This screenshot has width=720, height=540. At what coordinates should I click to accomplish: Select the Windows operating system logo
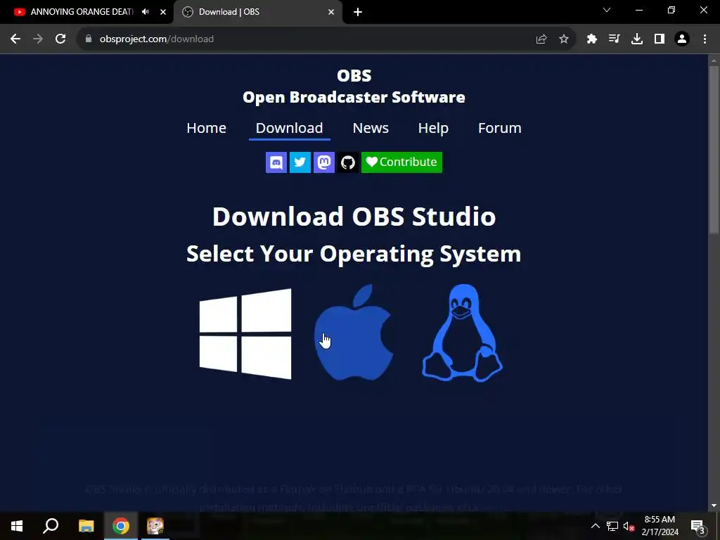245,334
